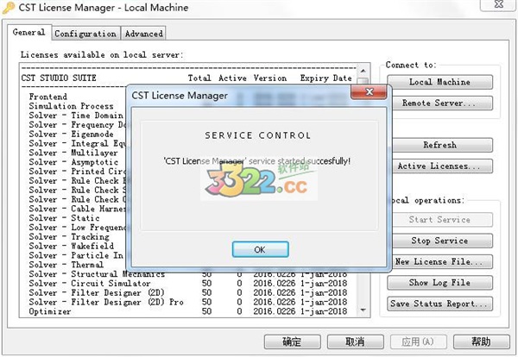The width and height of the screenshot is (518, 357).
Task: Close the CST License Manager popup dialog
Action: [x=369, y=92]
